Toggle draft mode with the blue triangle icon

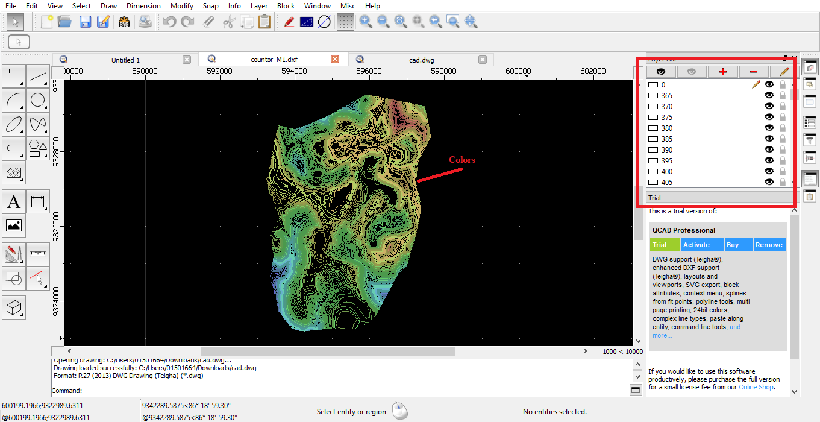[306, 22]
